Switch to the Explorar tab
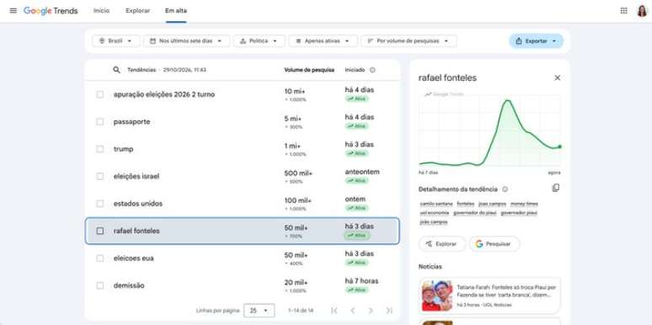652x325 pixels. (x=137, y=11)
